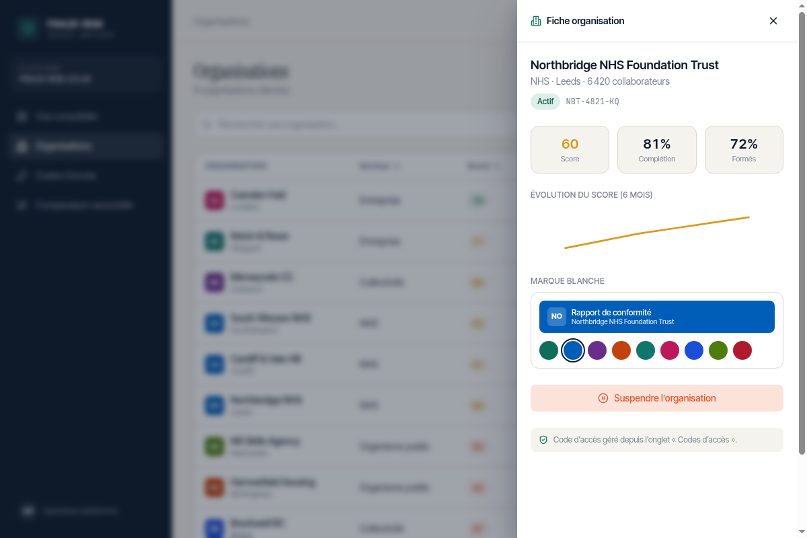Screen dimensions: 807x538
Task: Click the shield icon in the access code note
Action: point(543,440)
